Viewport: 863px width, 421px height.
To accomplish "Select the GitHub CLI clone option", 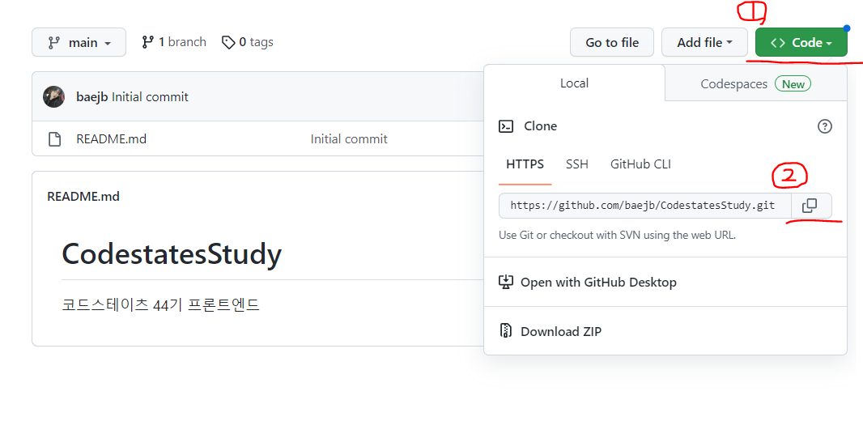I will click(x=640, y=164).
